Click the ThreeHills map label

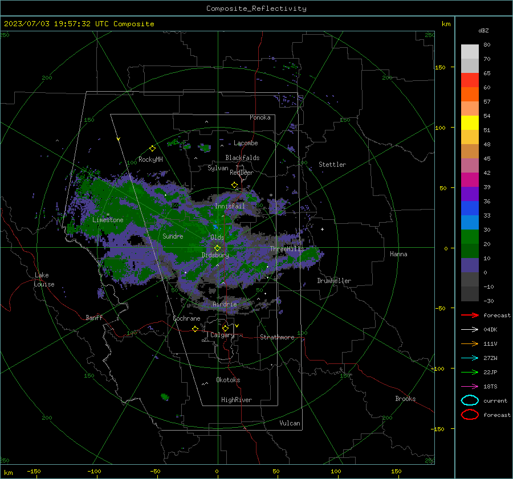pyautogui.click(x=287, y=249)
